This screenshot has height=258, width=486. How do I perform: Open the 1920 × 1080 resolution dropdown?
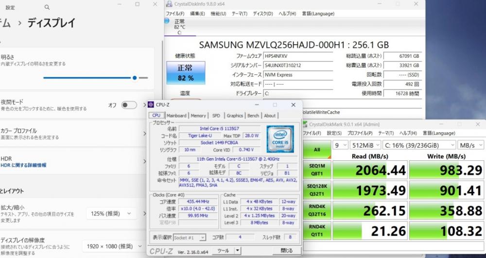tap(114, 246)
